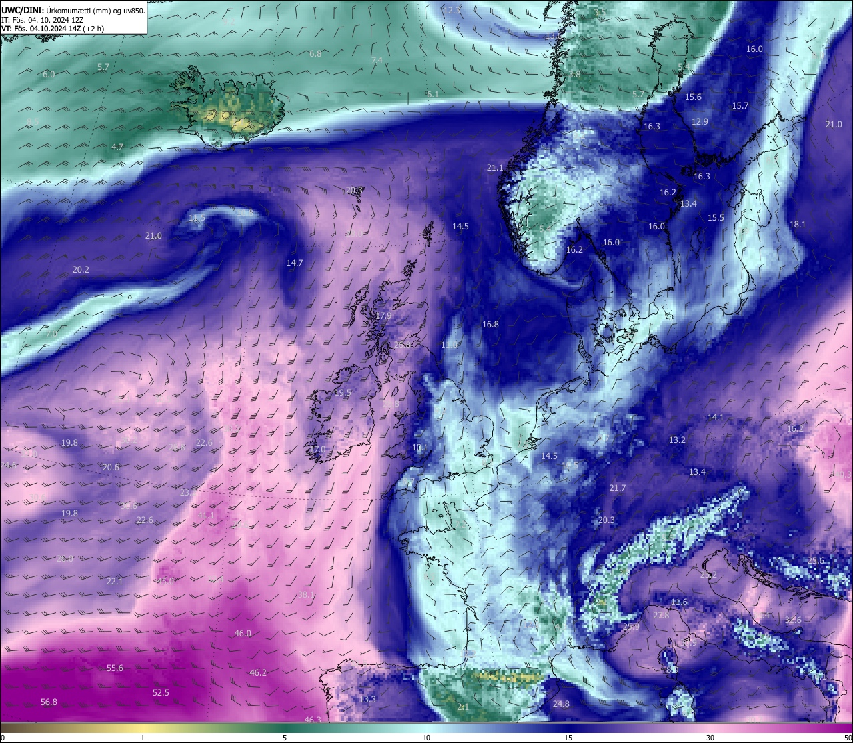Click the legend scale tick label 10
Viewport: 853px width, 743px height.
click(x=426, y=738)
